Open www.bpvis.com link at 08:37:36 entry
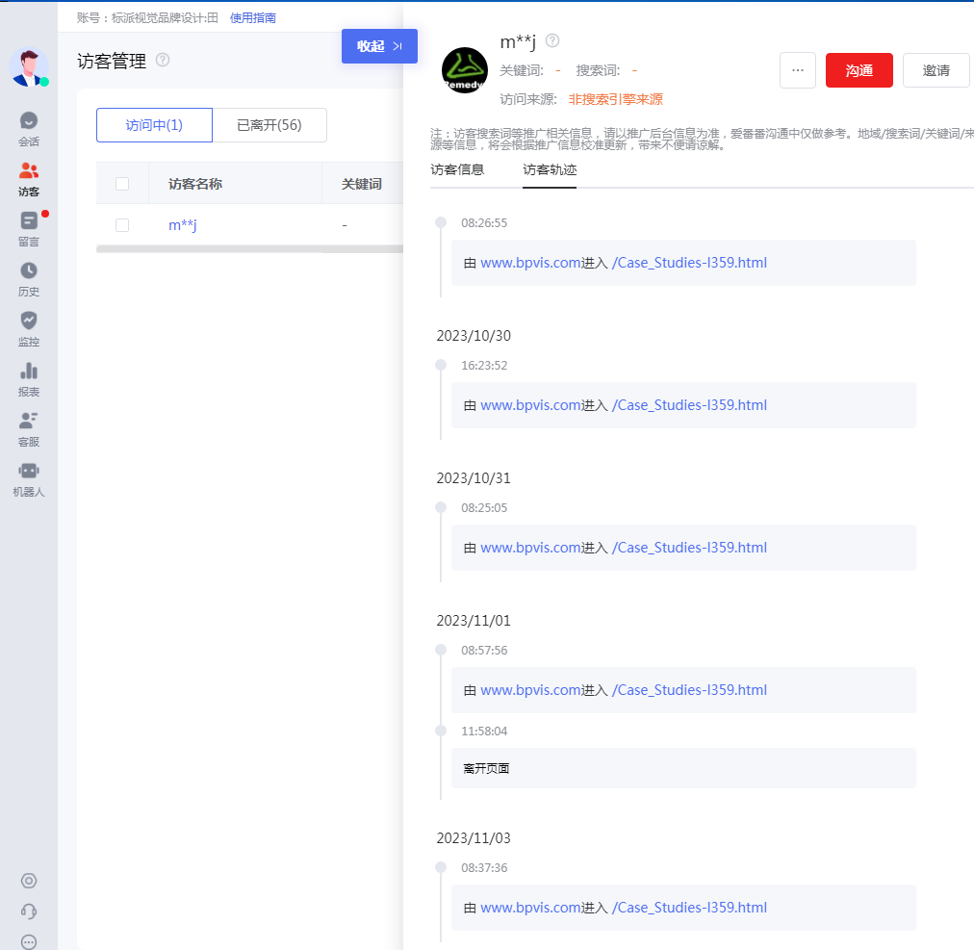Screen dimensions: 974x950 pos(530,907)
